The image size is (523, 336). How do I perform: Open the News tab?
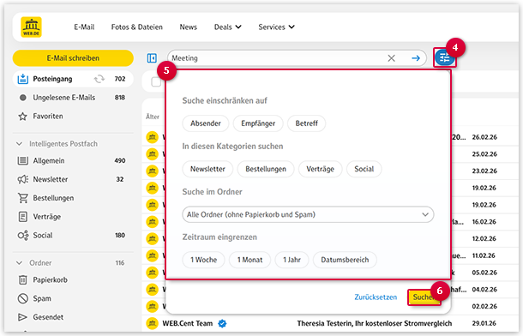click(189, 27)
